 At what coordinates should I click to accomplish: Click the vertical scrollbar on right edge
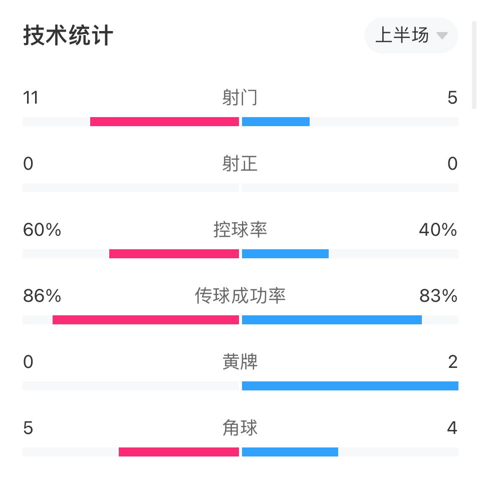474,65
